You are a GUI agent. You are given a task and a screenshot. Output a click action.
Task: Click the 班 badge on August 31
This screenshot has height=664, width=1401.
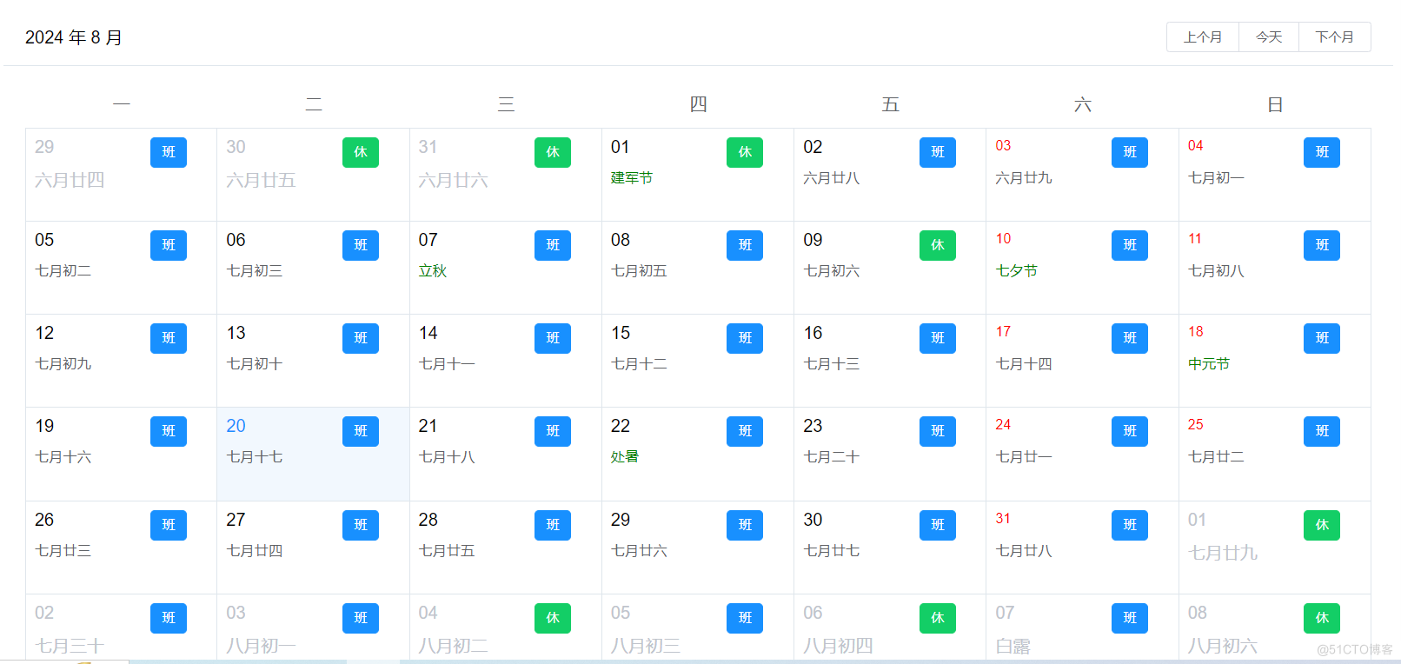(x=1130, y=525)
